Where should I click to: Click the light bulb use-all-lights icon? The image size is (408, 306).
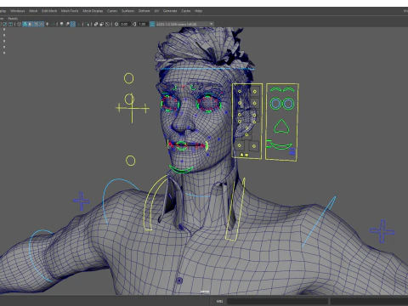[61, 24]
